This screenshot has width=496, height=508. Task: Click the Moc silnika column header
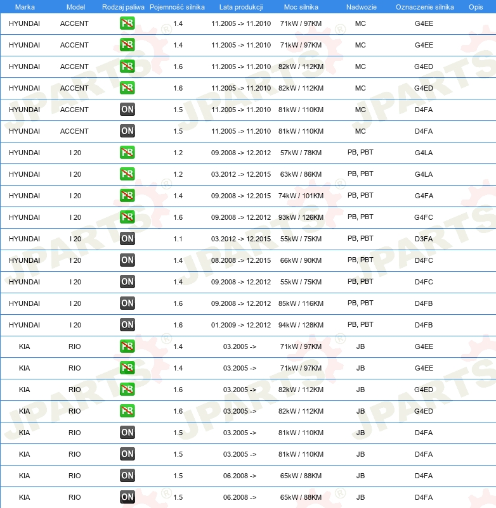click(x=301, y=7)
